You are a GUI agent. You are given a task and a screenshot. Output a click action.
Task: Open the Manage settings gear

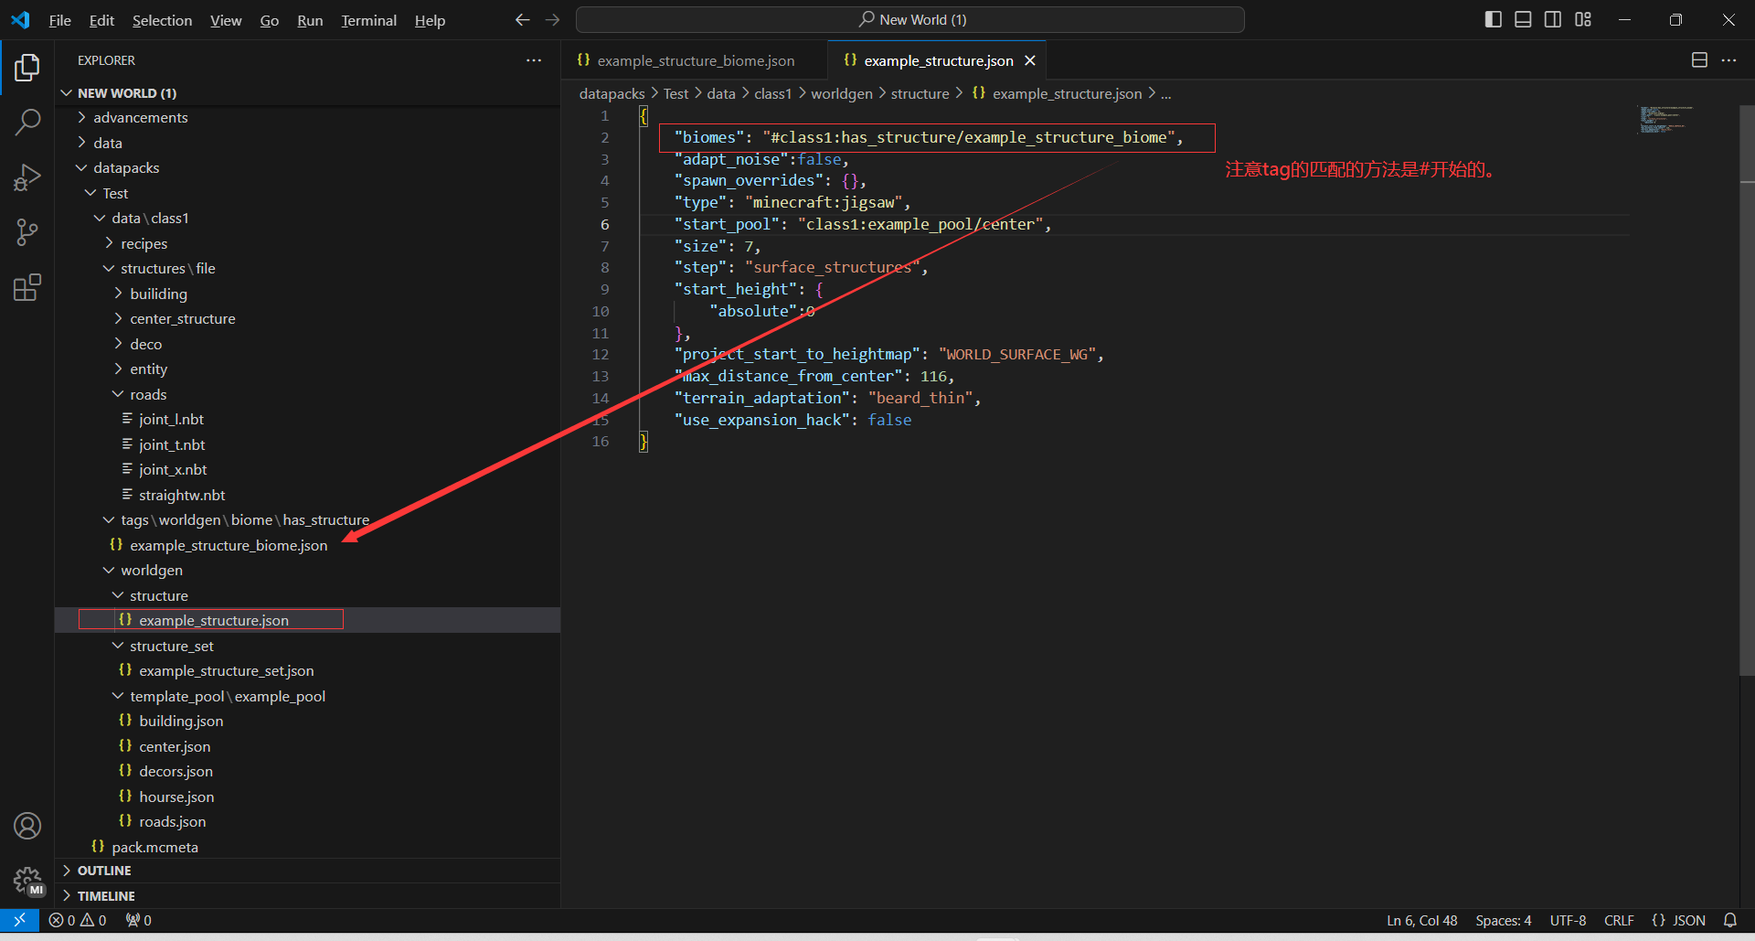27,881
